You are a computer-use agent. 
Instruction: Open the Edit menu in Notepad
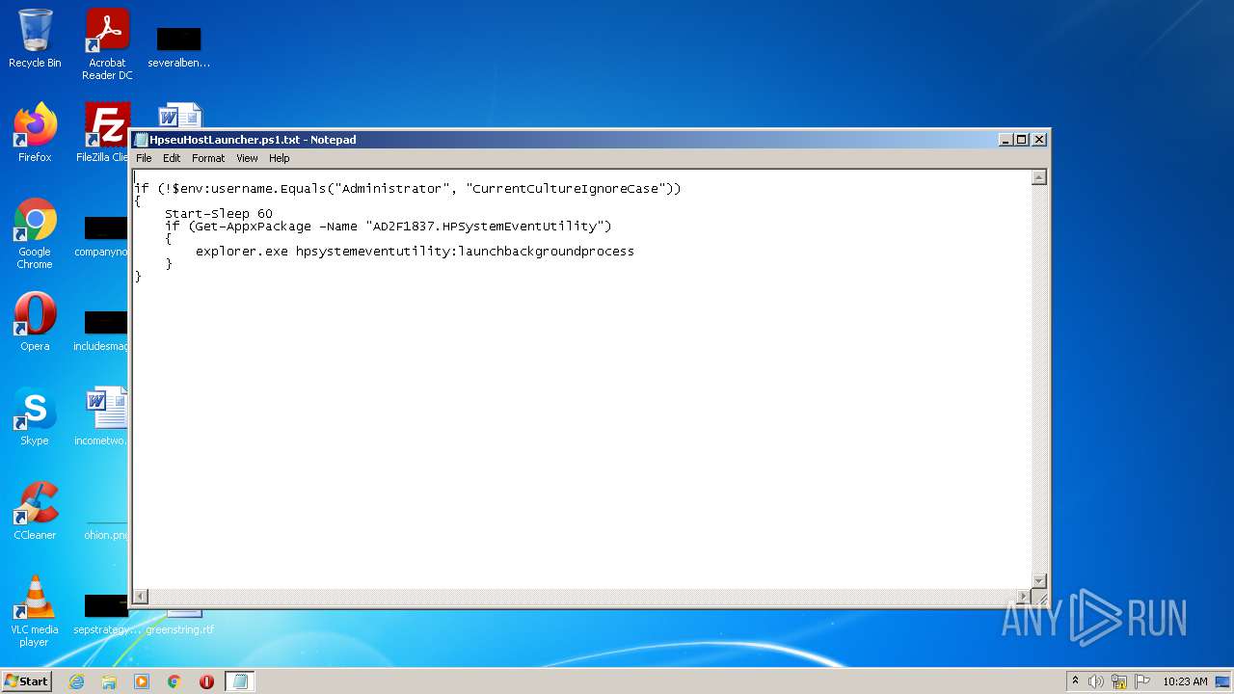pyautogui.click(x=172, y=158)
